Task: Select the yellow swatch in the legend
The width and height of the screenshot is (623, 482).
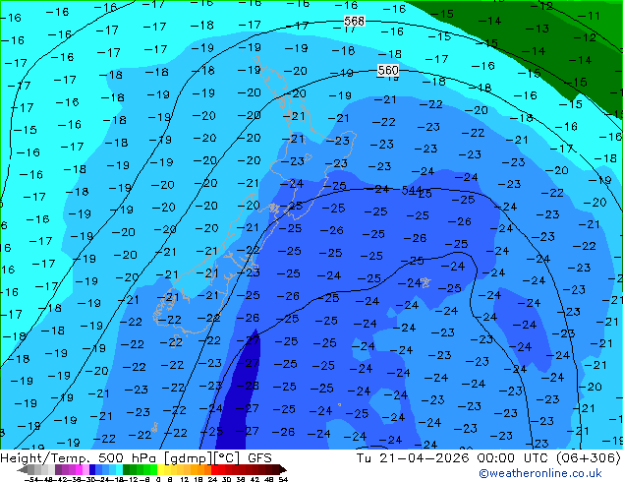Action: tap(160, 470)
